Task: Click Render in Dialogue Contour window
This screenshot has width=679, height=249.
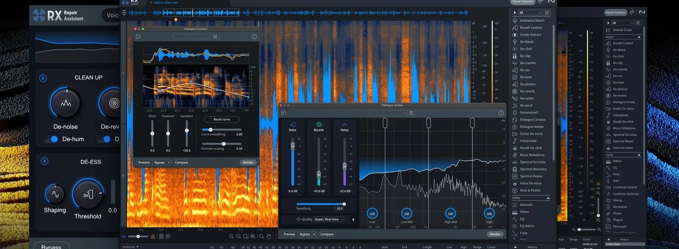Action: pos(248,162)
